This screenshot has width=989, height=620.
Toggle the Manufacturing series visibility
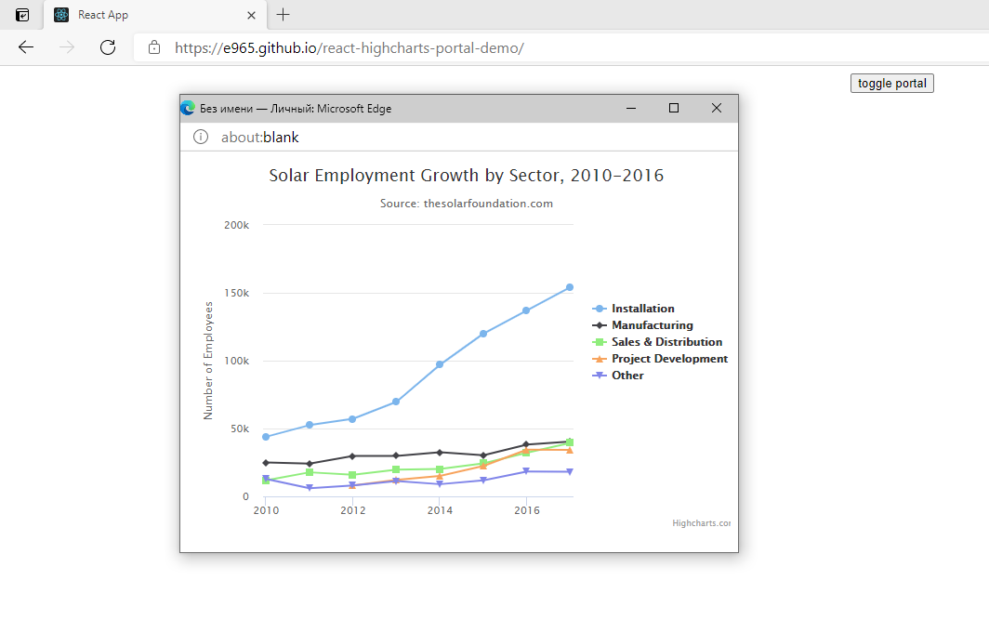tap(653, 324)
